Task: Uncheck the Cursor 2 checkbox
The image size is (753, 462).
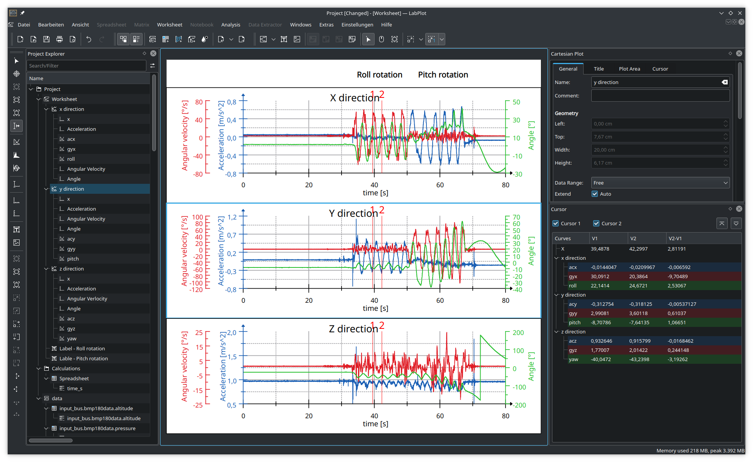Action: coord(596,223)
